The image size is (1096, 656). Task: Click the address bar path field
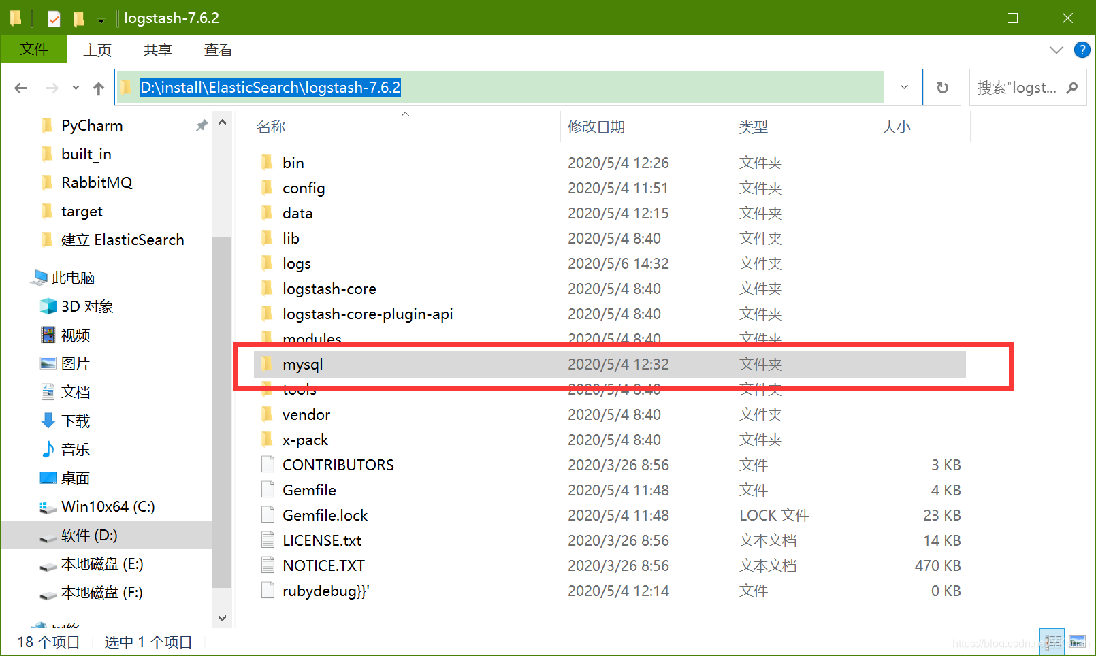click(x=500, y=87)
